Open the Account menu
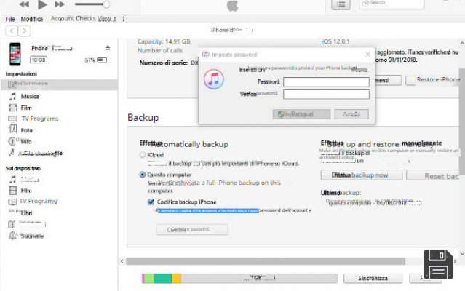This screenshot has width=465, height=291. [x=63, y=18]
